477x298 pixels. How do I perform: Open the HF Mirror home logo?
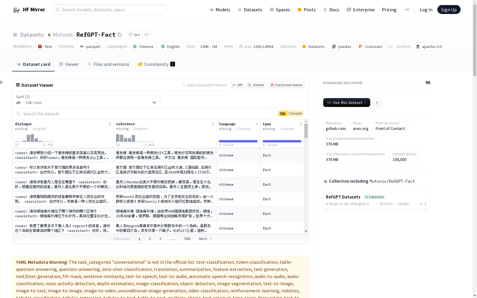29,10
